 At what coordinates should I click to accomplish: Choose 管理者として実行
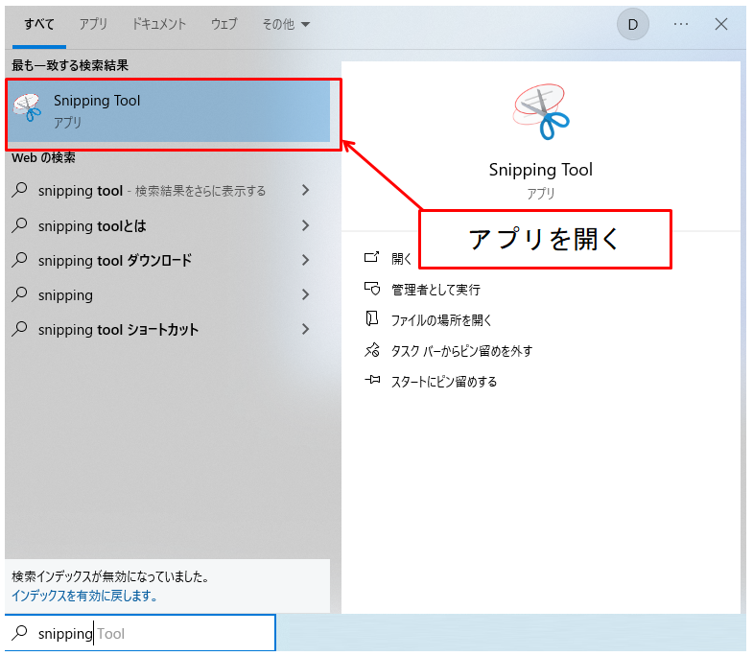click(435, 290)
